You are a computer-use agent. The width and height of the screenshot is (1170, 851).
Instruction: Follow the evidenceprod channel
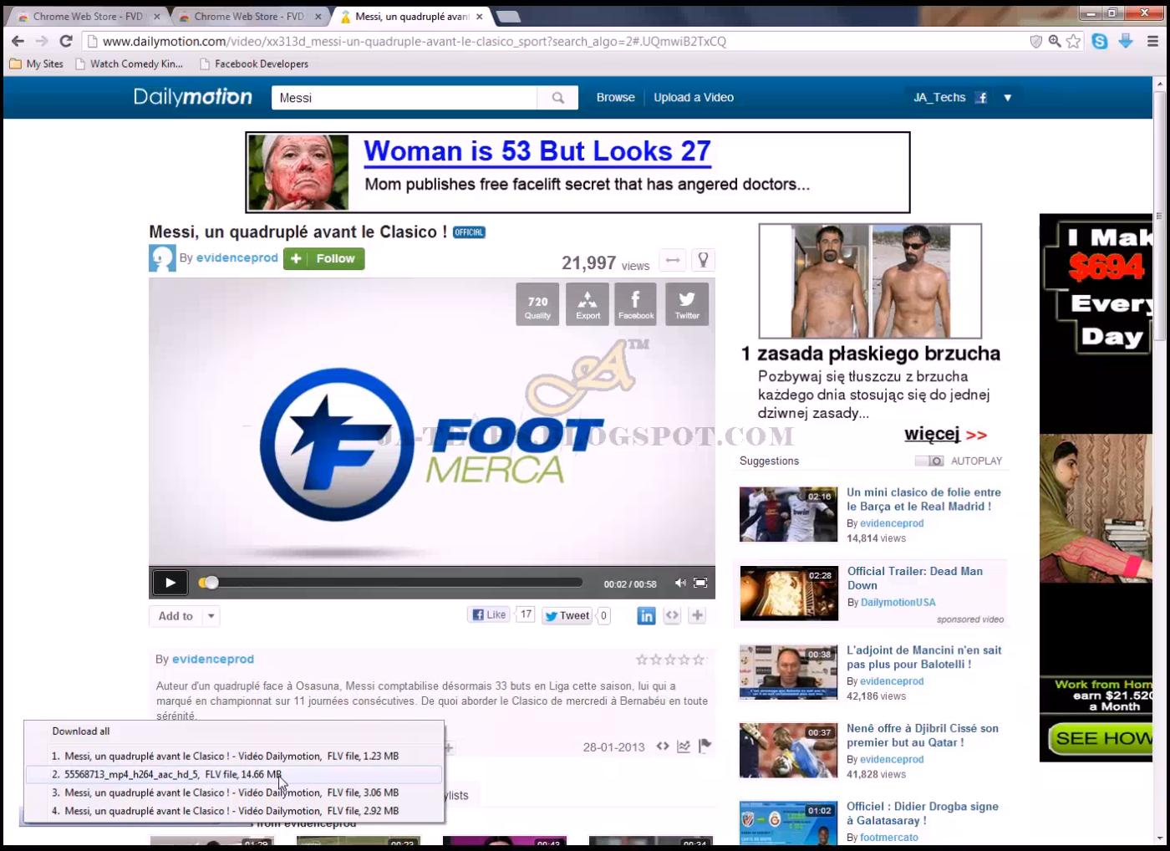tap(323, 259)
